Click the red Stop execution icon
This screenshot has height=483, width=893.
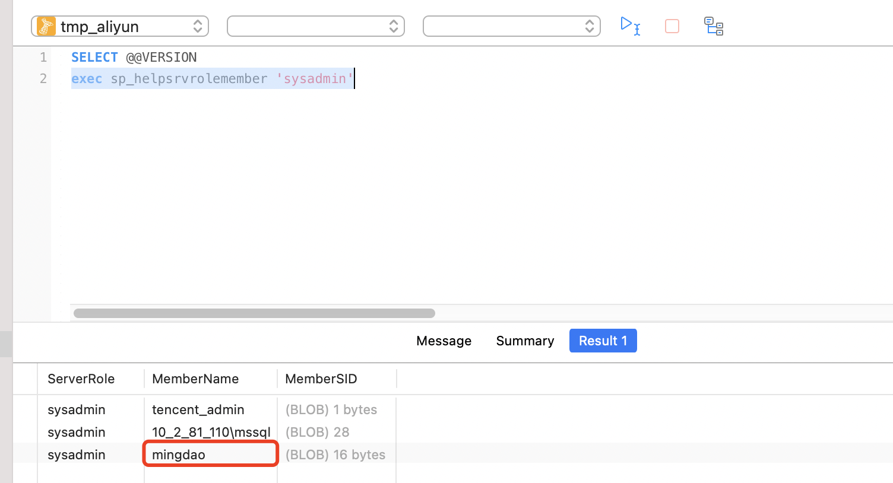pyautogui.click(x=672, y=26)
